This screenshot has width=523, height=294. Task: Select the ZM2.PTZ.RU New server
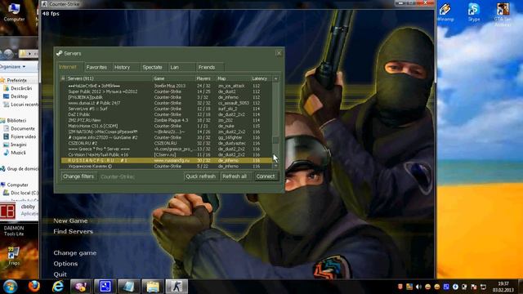[167, 120]
